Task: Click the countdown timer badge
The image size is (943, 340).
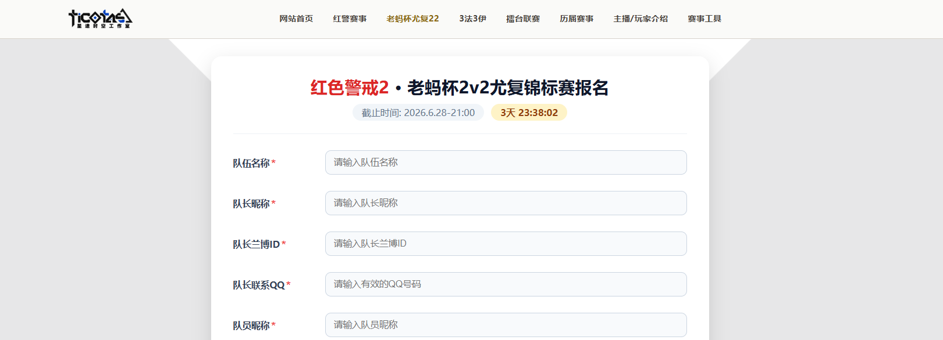Action: click(529, 113)
